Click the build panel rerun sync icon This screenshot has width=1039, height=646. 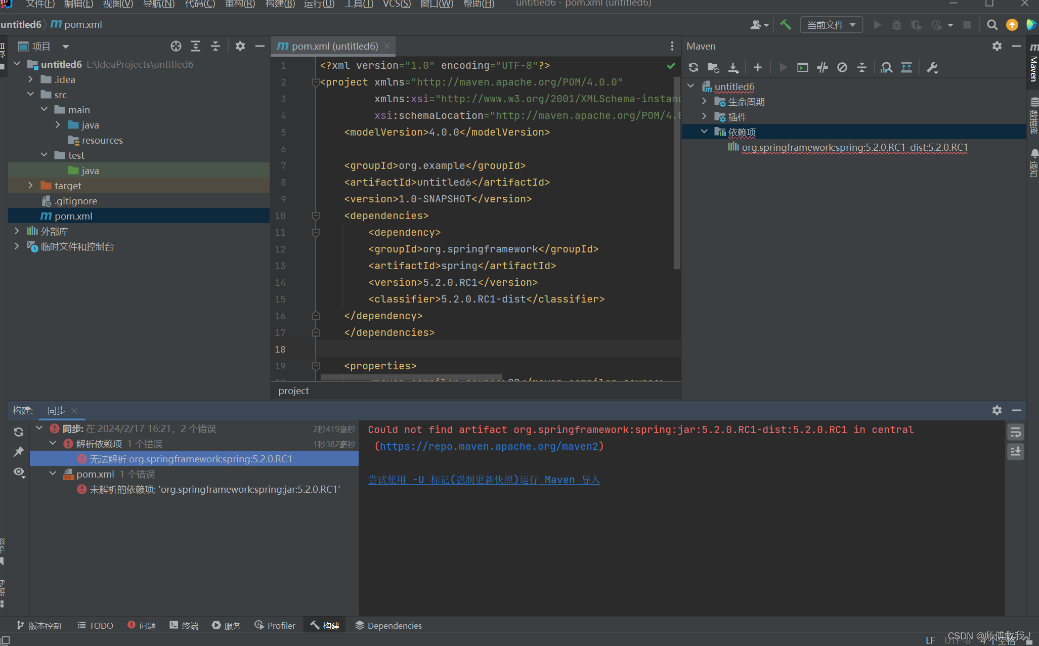(19, 432)
